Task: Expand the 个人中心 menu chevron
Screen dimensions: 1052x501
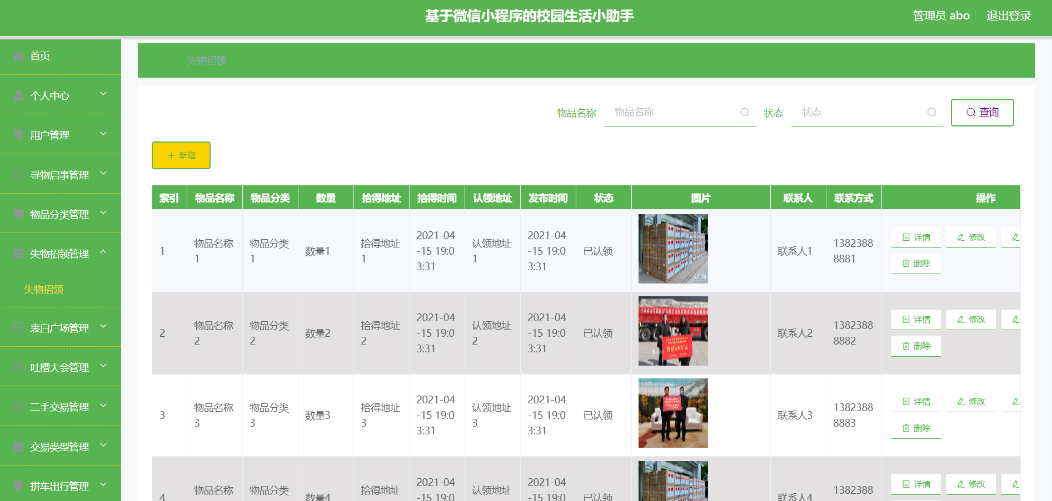Action: pyautogui.click(x=103, y=94)
